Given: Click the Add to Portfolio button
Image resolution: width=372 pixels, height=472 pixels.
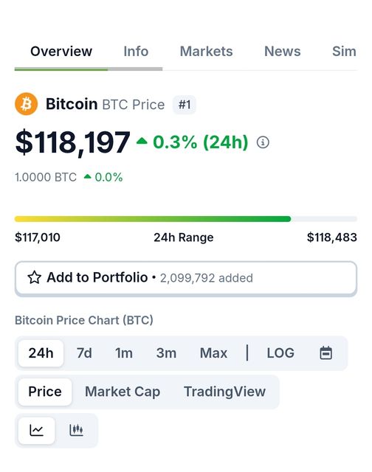Looking at the screenshot, I should [186, 278].
